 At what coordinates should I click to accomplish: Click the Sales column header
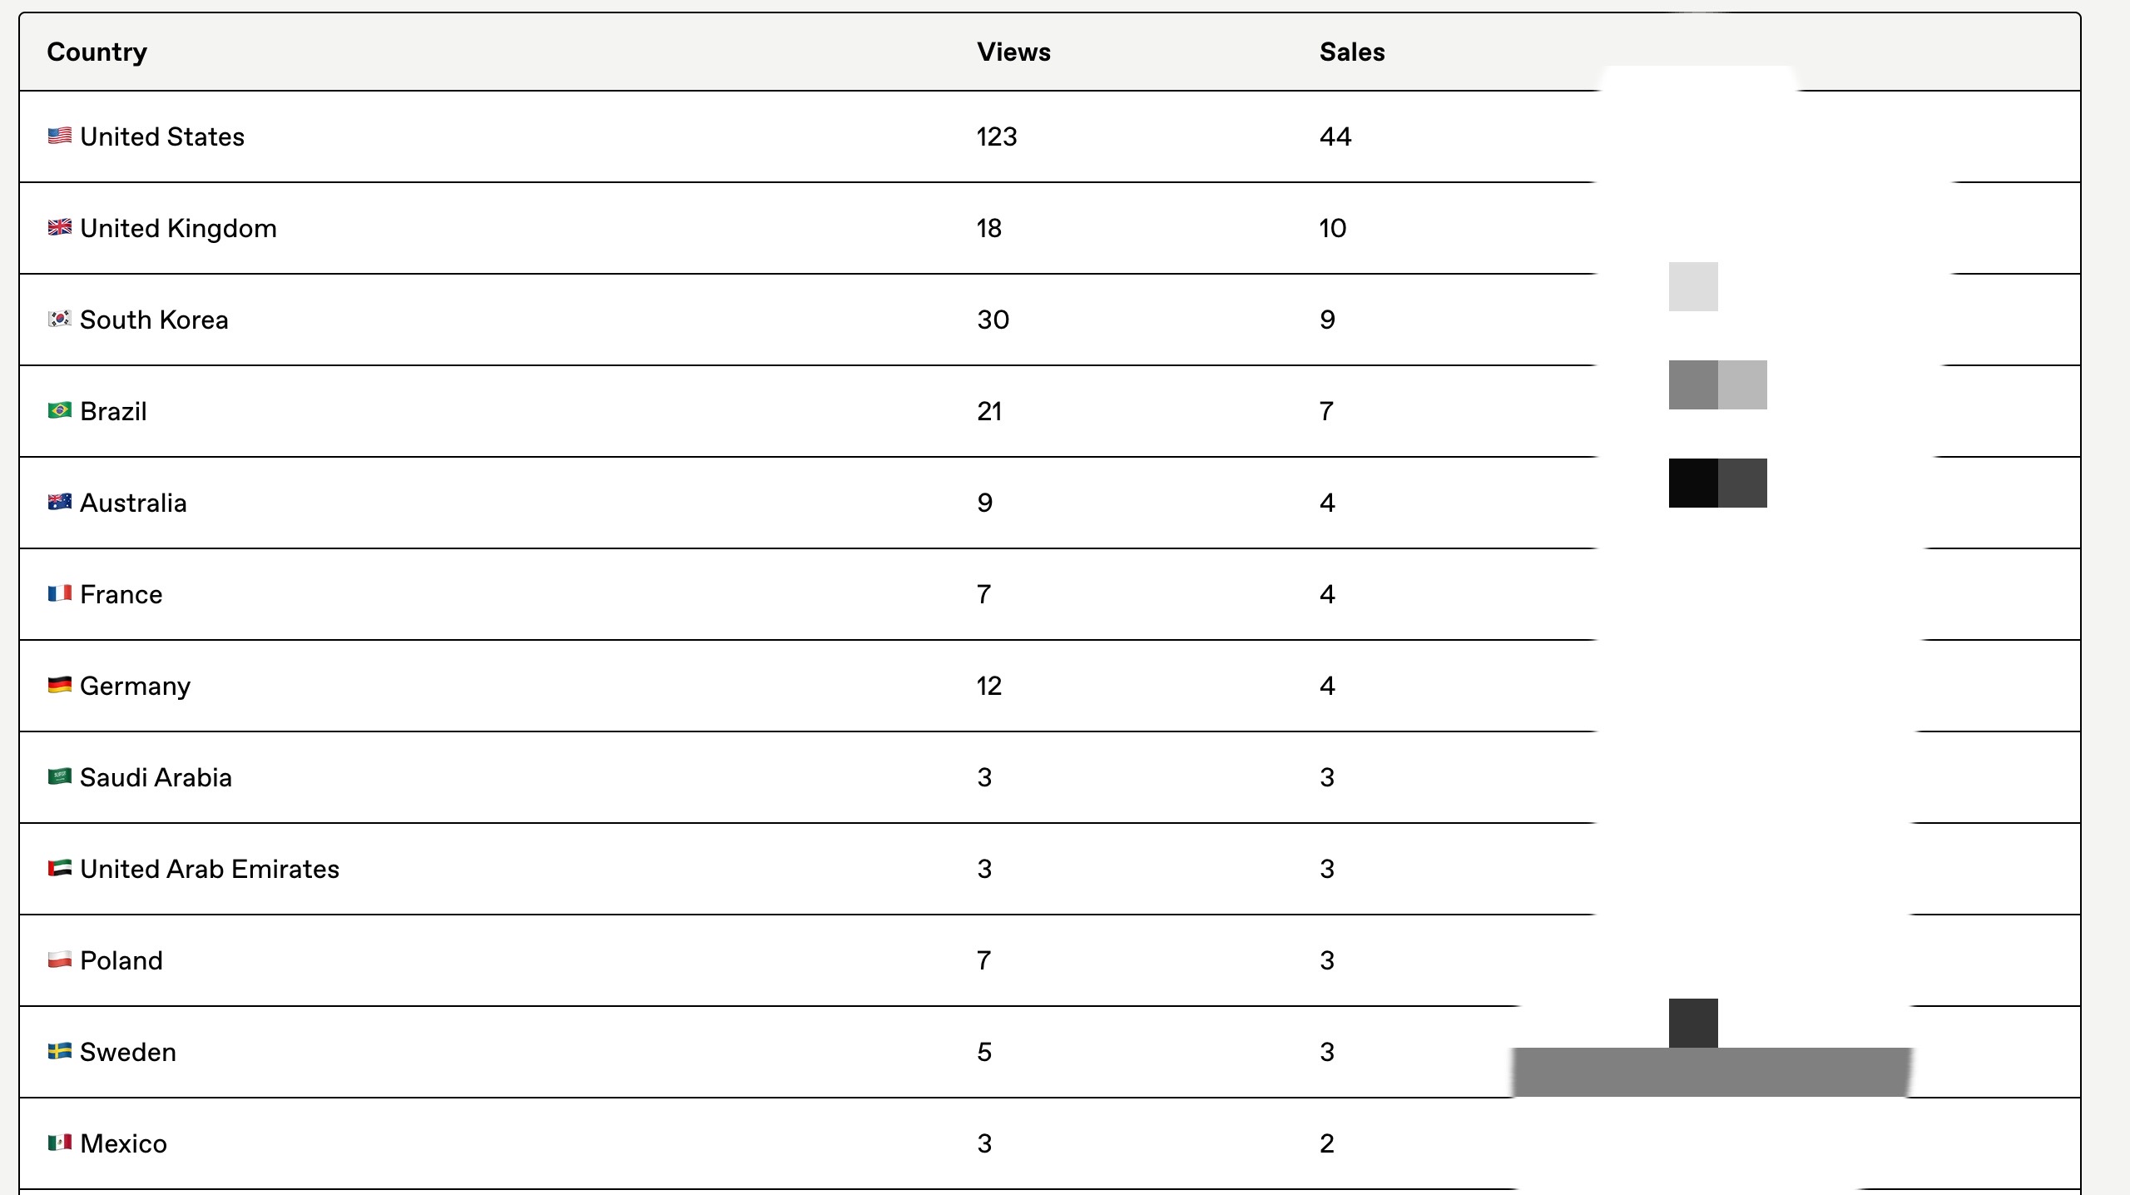(x=1352, y=52)
